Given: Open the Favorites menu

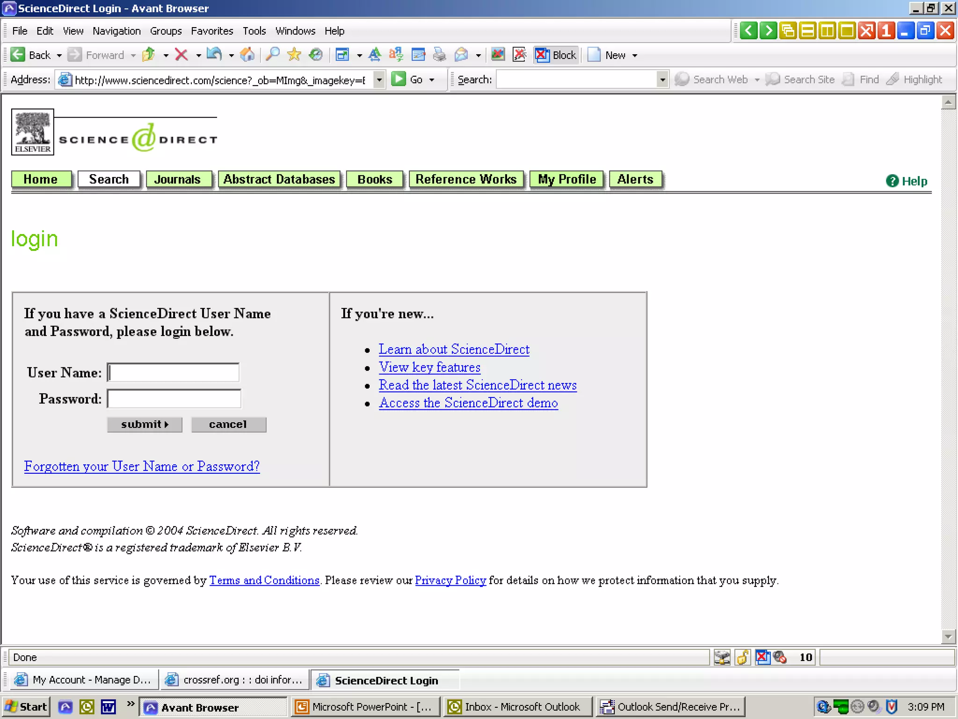Looking at the screenshot, I should [211, 31].
